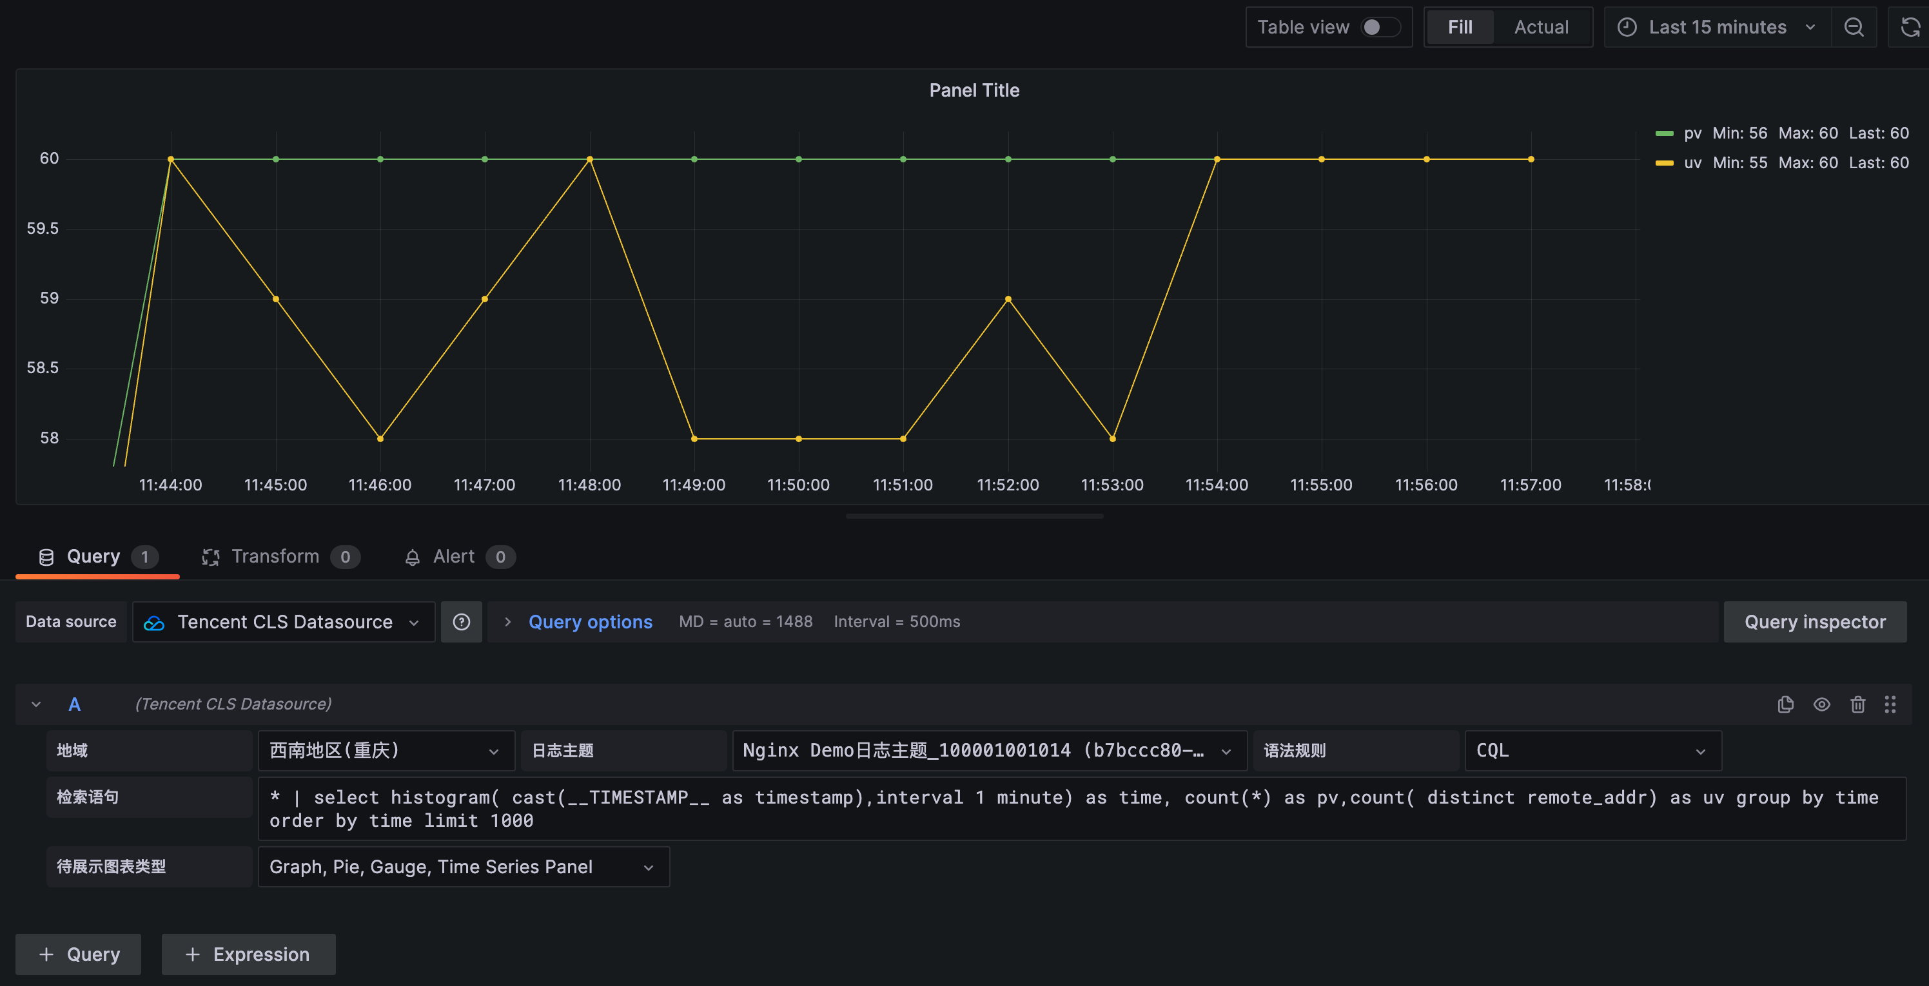Click into the 检索语句 query text field
The image size is (1929, 986).
click(x=1079, y=809)
